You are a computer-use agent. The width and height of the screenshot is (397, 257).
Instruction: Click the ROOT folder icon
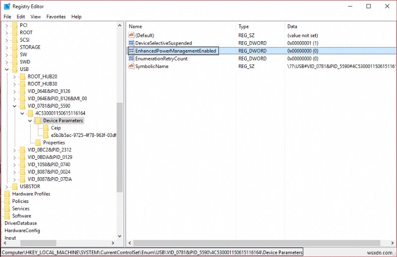pyautogui.click(x=15, y=32)
